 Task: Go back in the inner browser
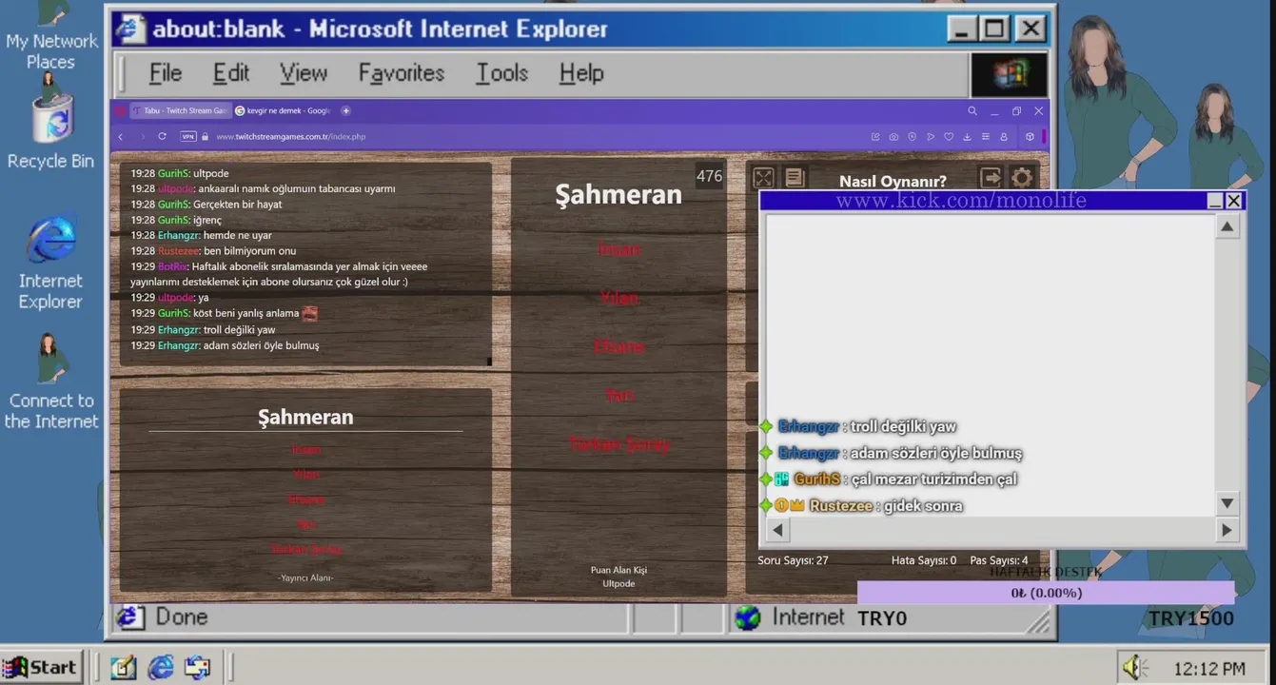coord(121,137)
